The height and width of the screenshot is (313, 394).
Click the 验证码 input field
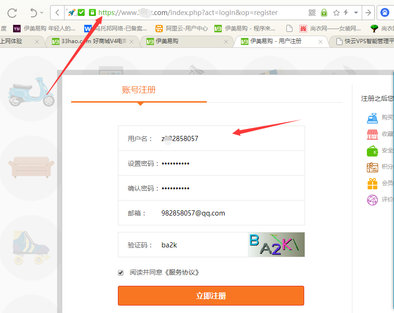[x=183, y=245]
